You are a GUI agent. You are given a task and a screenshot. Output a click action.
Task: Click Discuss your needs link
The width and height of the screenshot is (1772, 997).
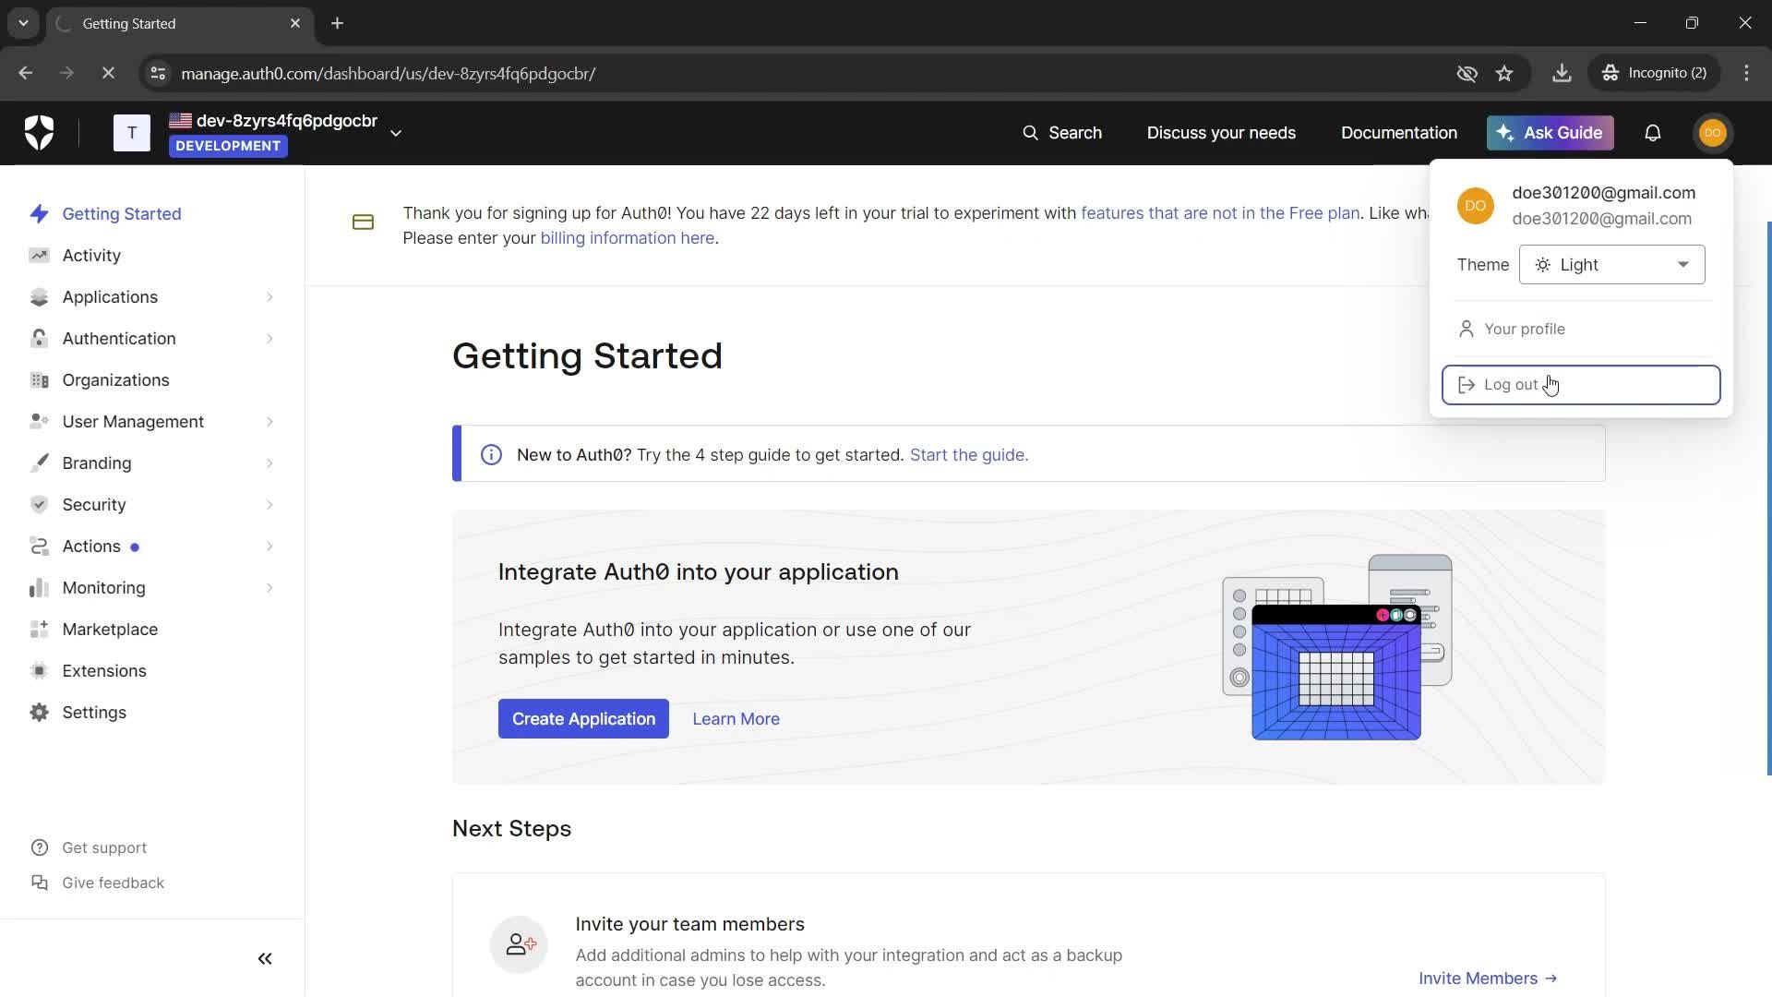pos(1221,133)
